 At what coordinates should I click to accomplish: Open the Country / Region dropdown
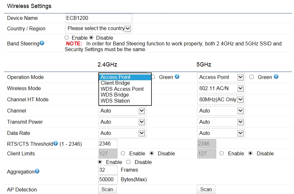pos(98,28)
